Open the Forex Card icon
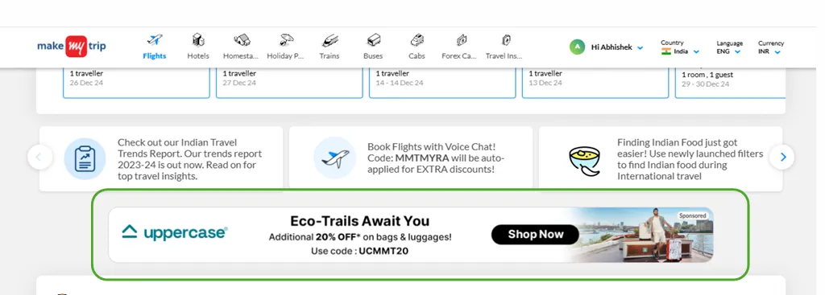The image size is (825, 295). point(461,40)
